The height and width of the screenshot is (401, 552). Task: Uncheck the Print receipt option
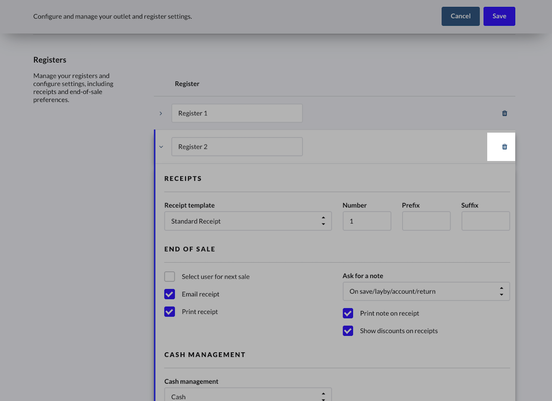[169, 312]
